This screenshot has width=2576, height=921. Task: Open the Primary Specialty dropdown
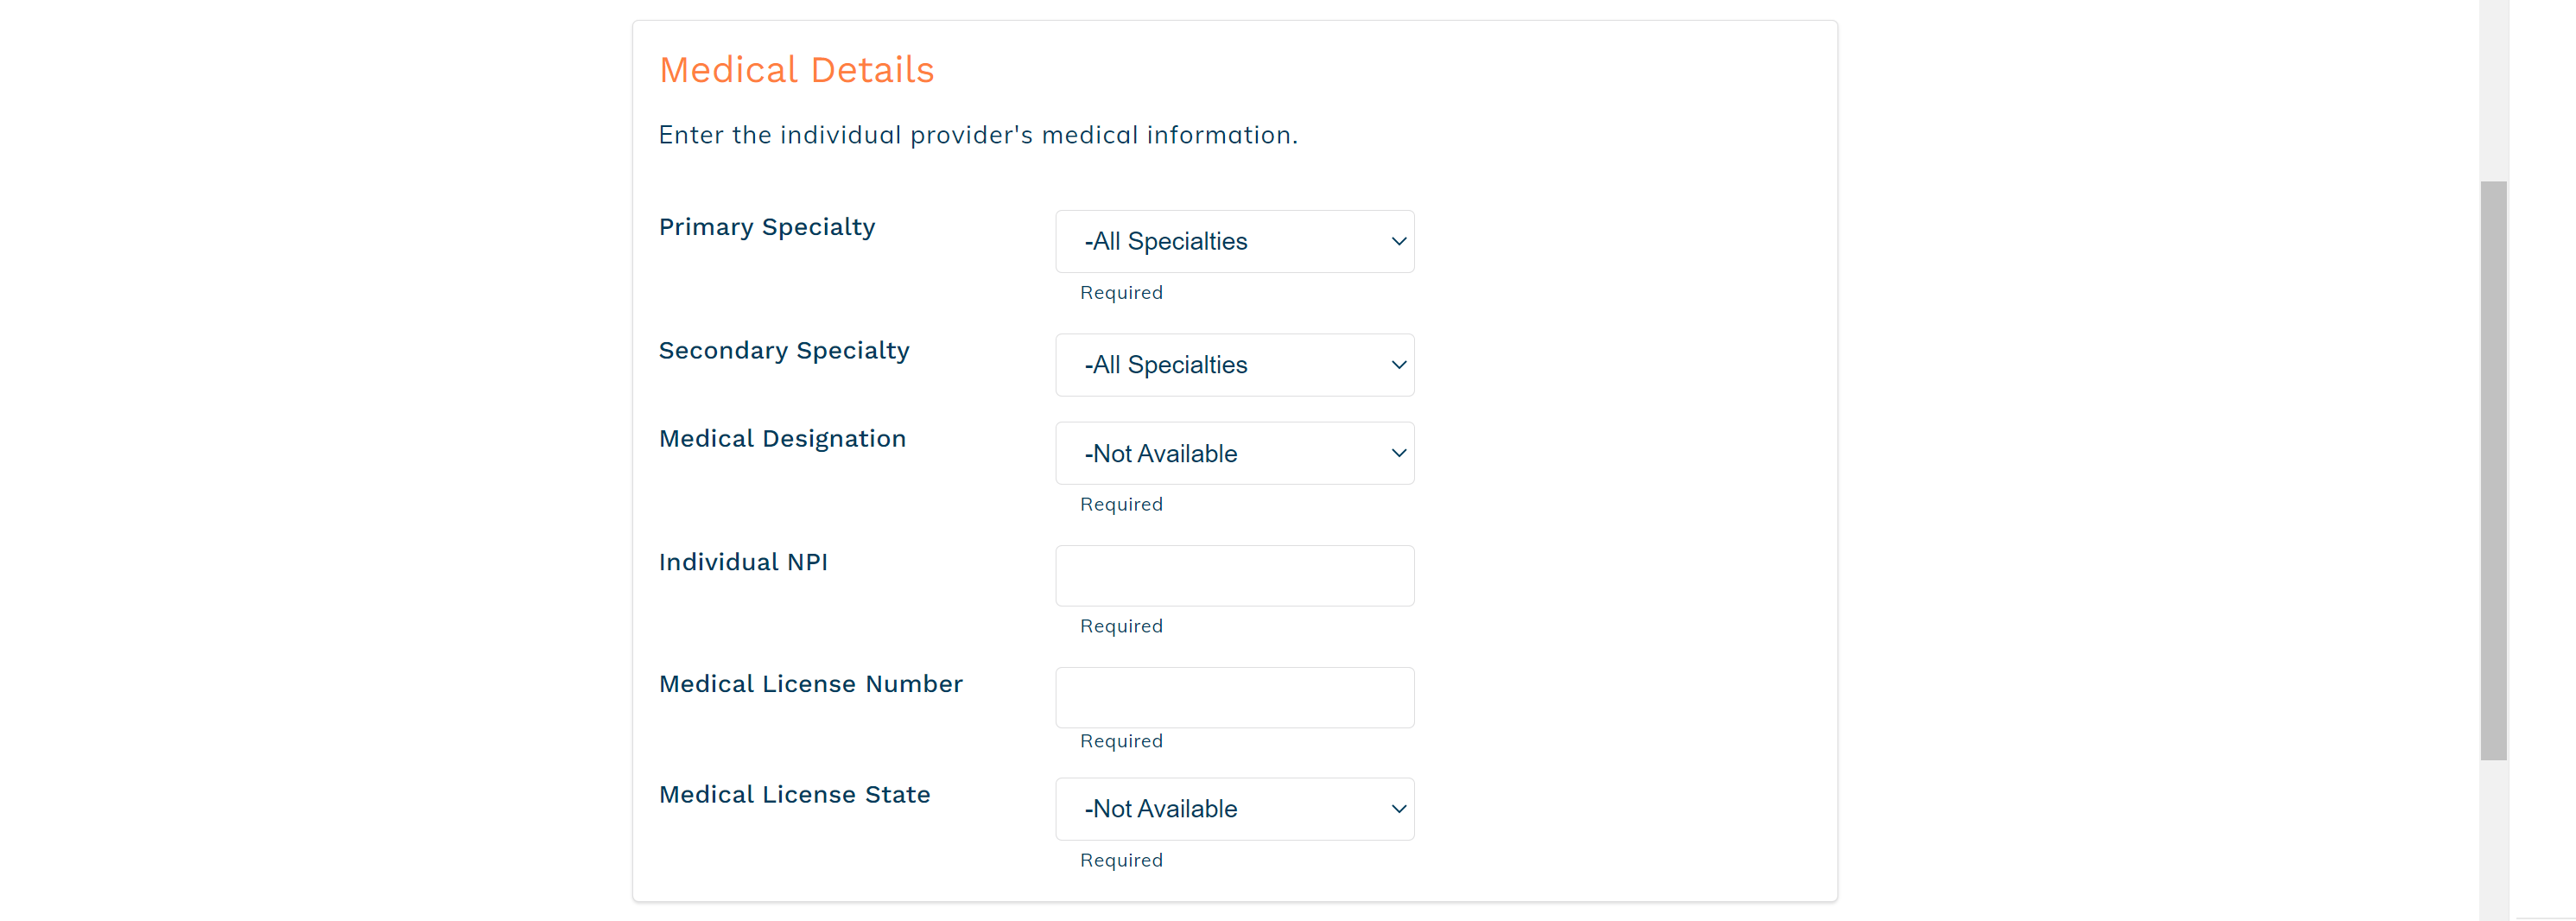point(1234,241)
